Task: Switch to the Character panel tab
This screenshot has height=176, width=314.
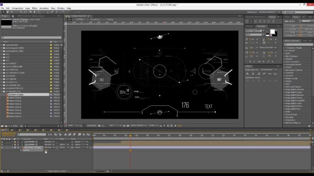Action: tap(261, 26)
